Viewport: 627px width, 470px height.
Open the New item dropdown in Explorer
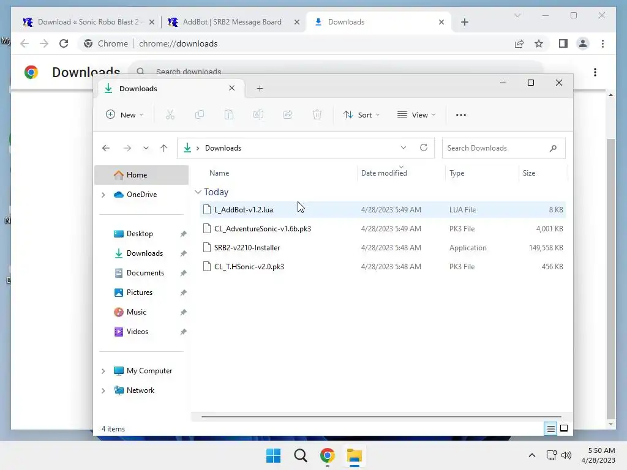[124, 115]
